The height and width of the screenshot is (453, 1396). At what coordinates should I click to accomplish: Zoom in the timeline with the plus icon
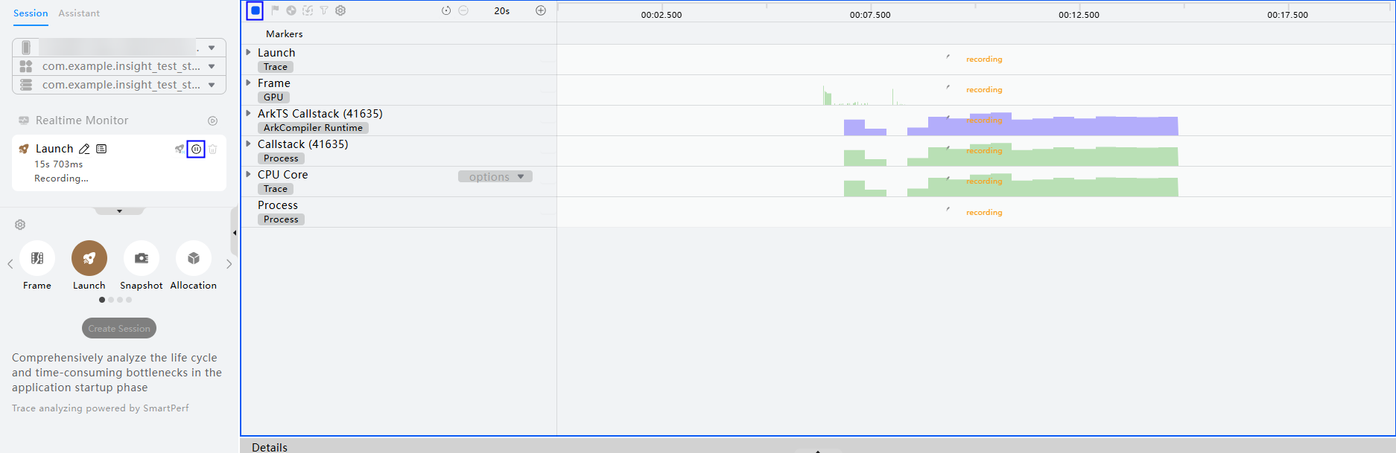[541, 10]
